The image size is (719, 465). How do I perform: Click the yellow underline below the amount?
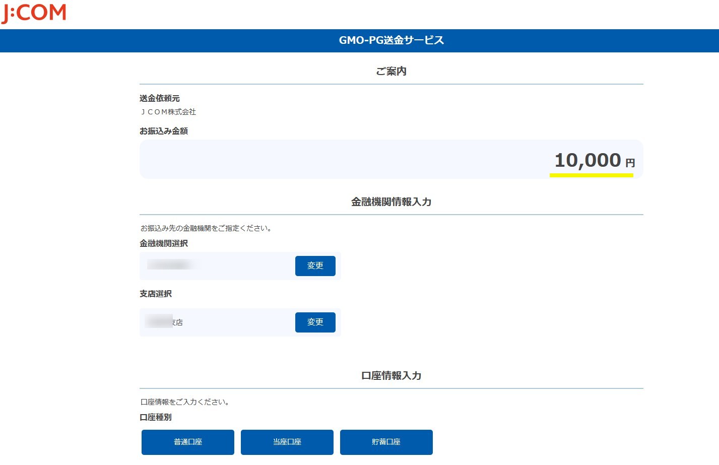[591, 175]
